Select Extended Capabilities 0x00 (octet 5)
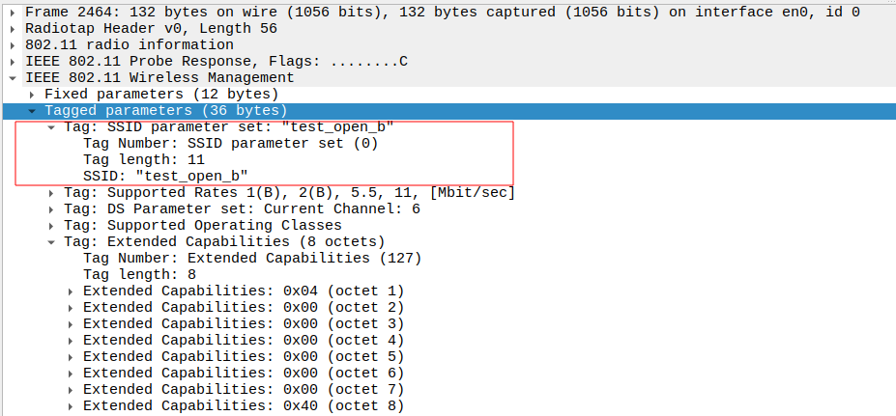Image resolution: width=896 pixels, height=416 pixels. 243,357
